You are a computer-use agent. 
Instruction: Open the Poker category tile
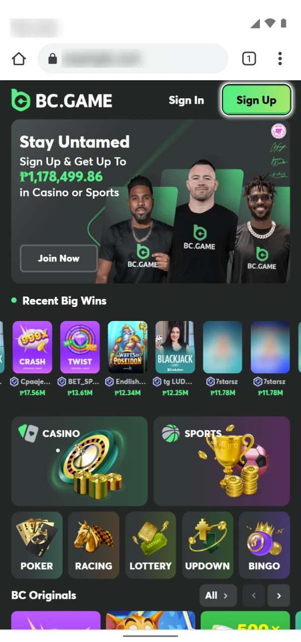click(x=37, y=545)
